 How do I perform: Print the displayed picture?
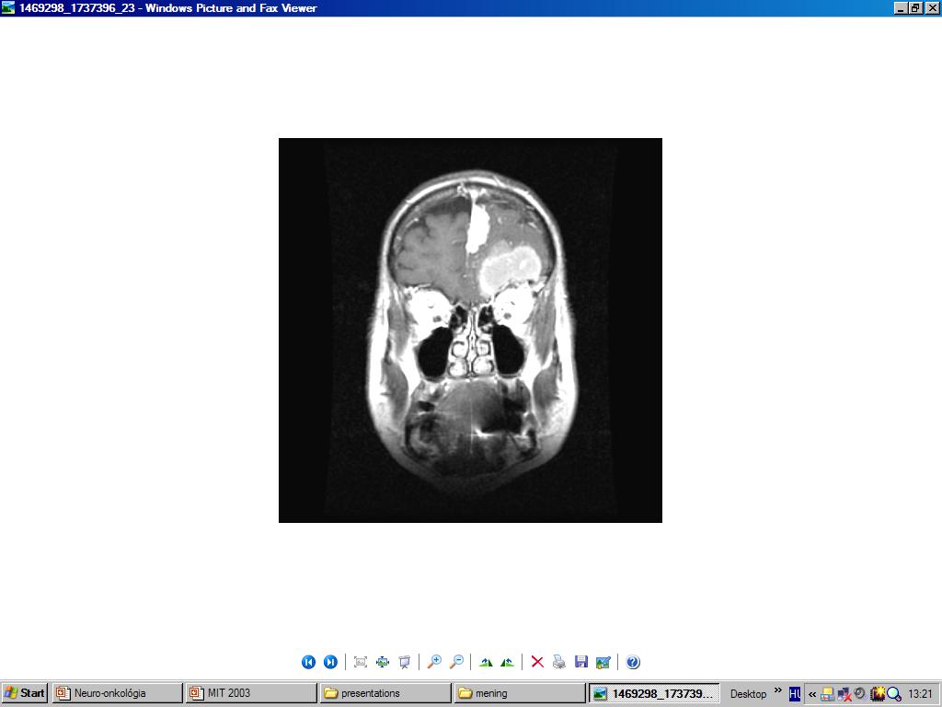click(x=559, y=662)
